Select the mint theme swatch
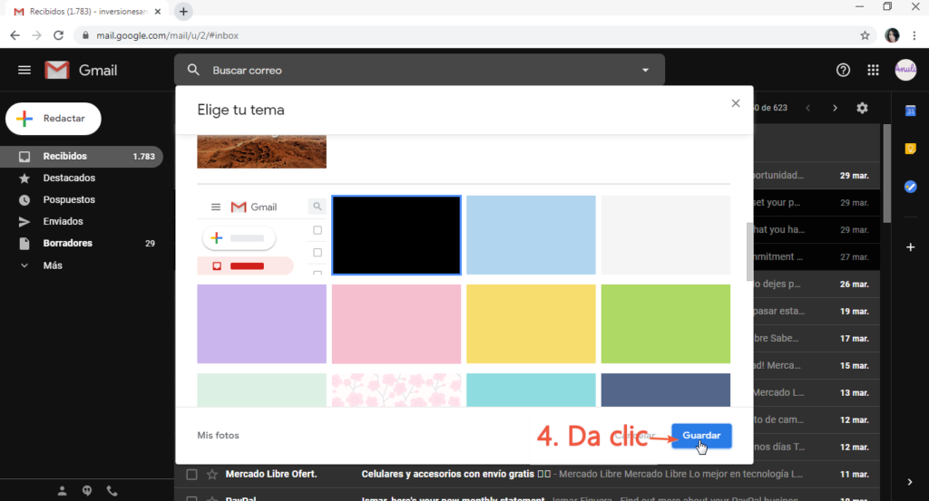The image size is (929, 501). (x=262, y=390)
